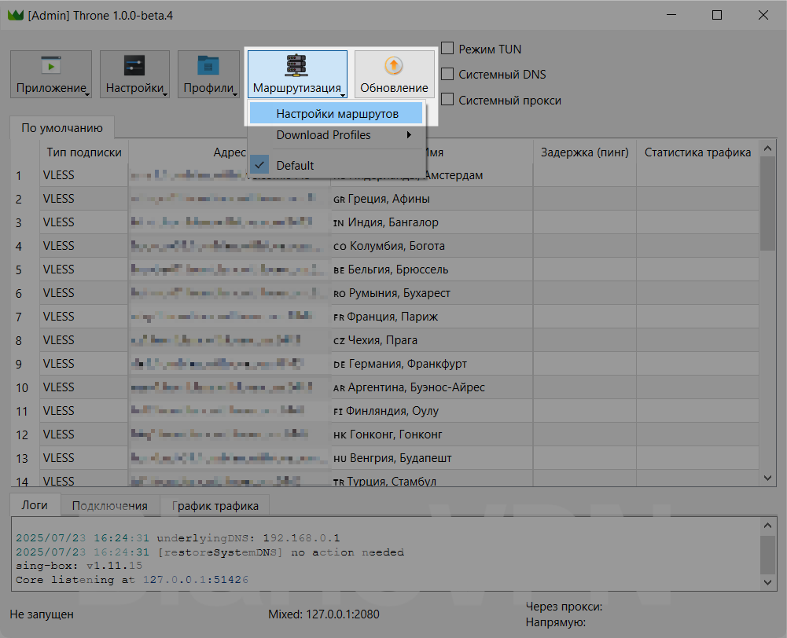Viewport: 787px width, 638px height.
Task: Open the График трафика tab
Action: pos(215,506)
